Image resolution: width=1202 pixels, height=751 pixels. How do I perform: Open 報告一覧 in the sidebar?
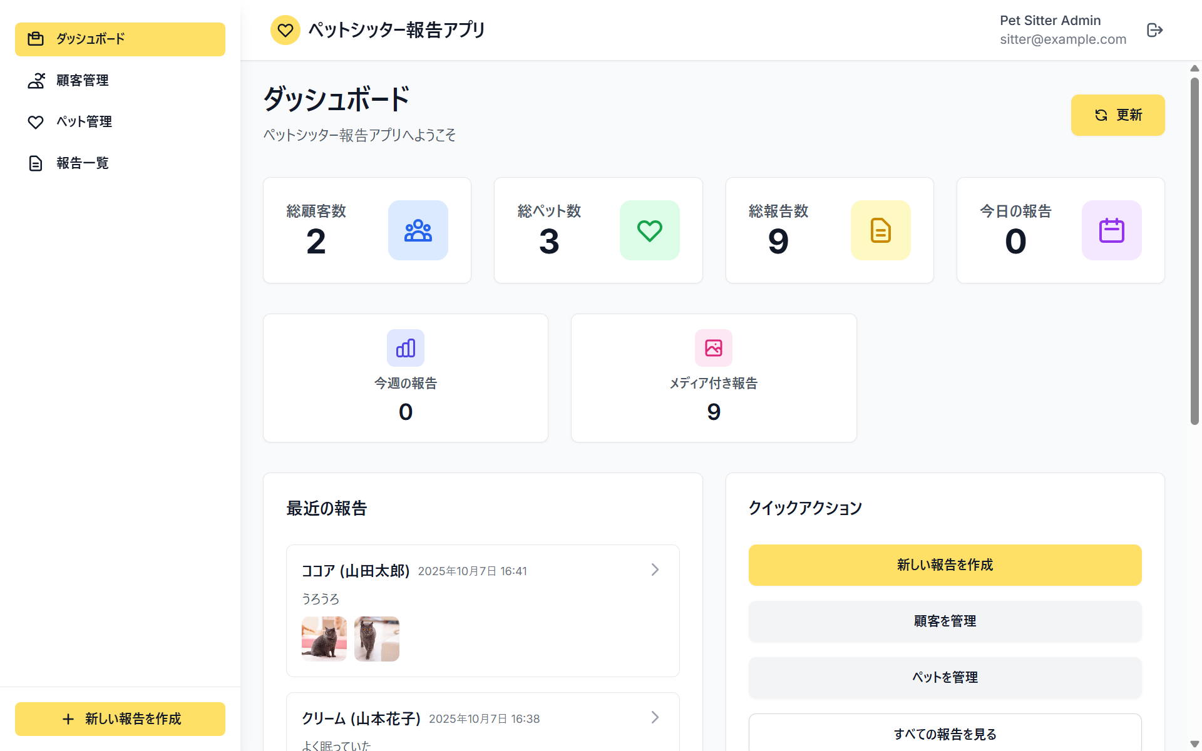83,163
